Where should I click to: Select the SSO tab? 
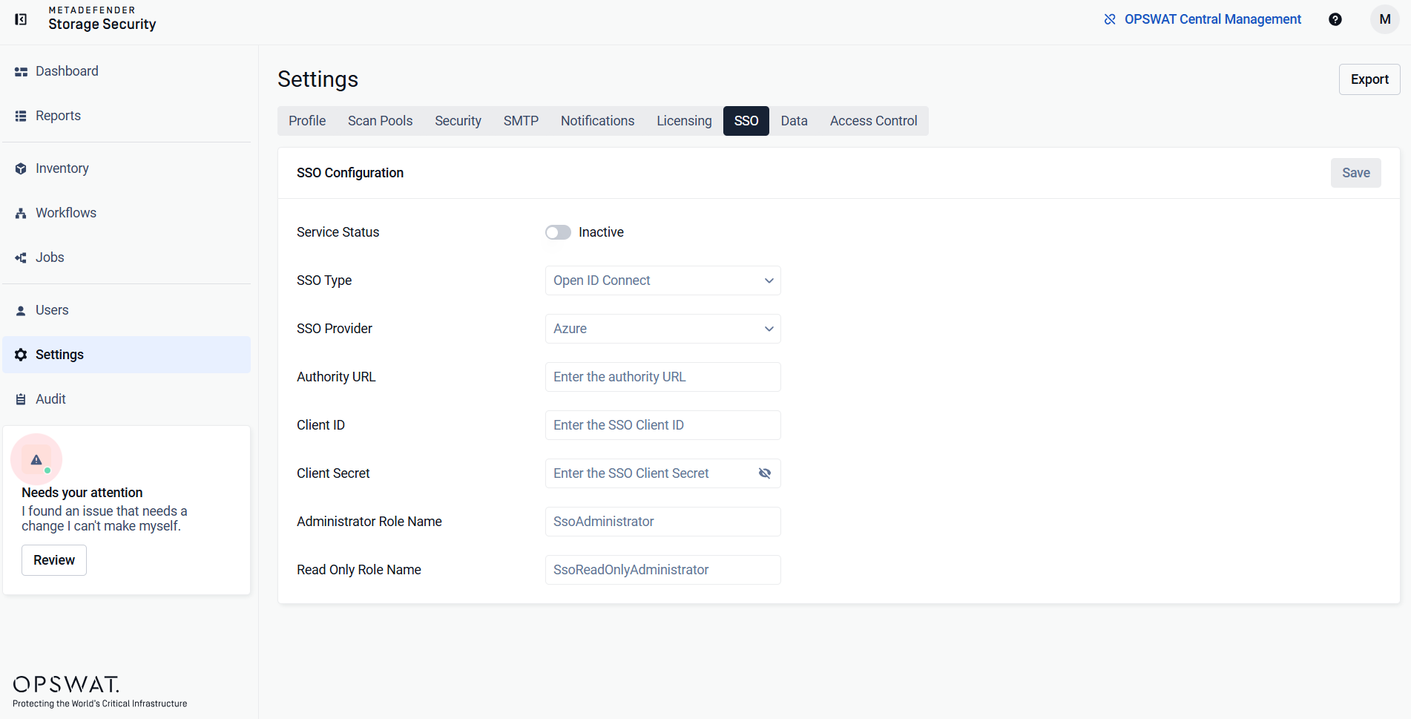coord(746,121)
